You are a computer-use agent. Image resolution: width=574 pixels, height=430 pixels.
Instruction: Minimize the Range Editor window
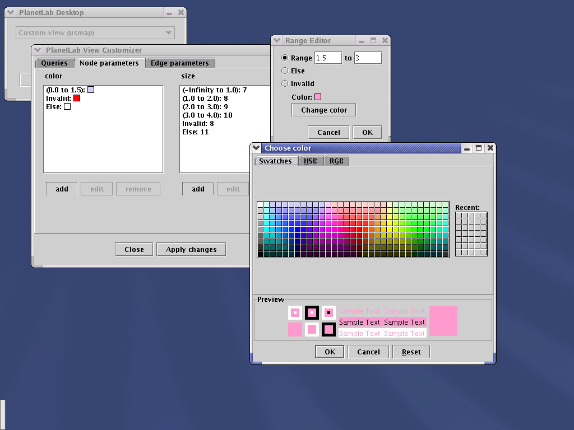click(362, 40)
